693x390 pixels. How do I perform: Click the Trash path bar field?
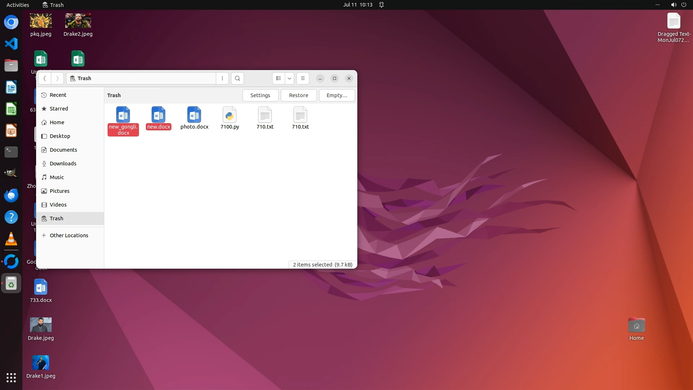pyautogui.click(x=141, y=78)
